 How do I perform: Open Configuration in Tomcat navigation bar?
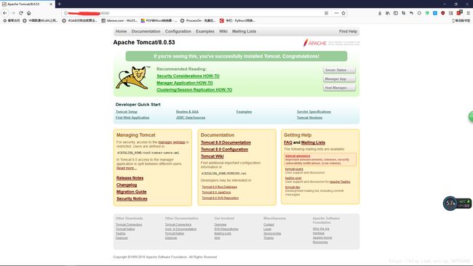(178, 31)
